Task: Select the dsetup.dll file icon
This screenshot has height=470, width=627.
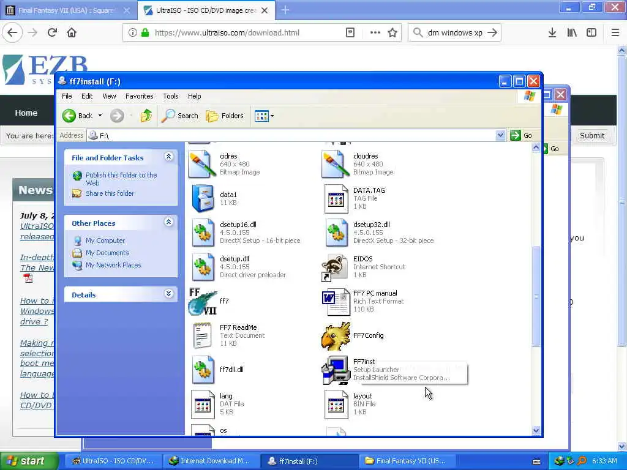Action: [202, 267]
